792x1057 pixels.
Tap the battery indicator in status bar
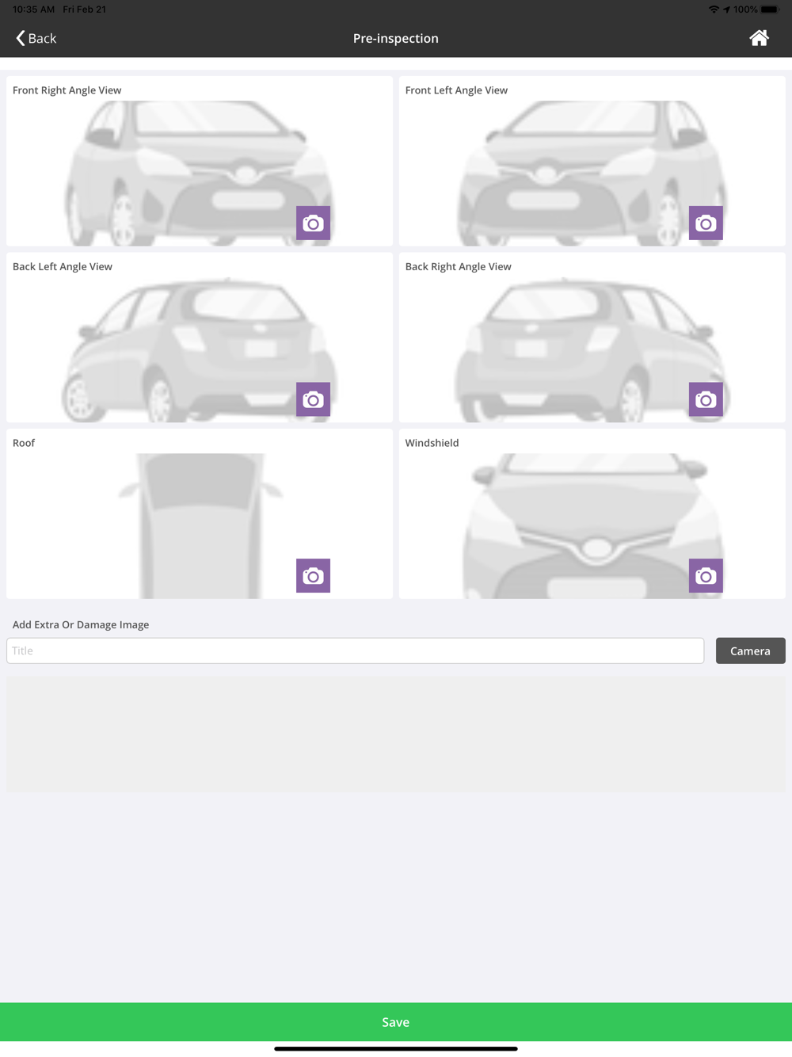(770, 10)
